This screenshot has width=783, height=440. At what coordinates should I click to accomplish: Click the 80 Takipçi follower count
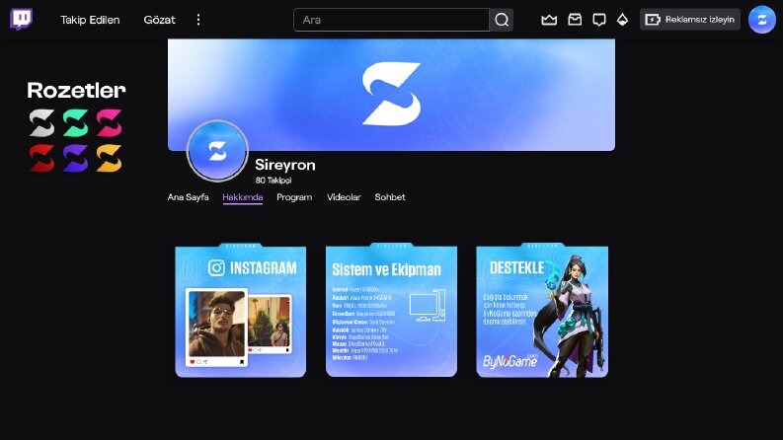click(x=274, y=181)
